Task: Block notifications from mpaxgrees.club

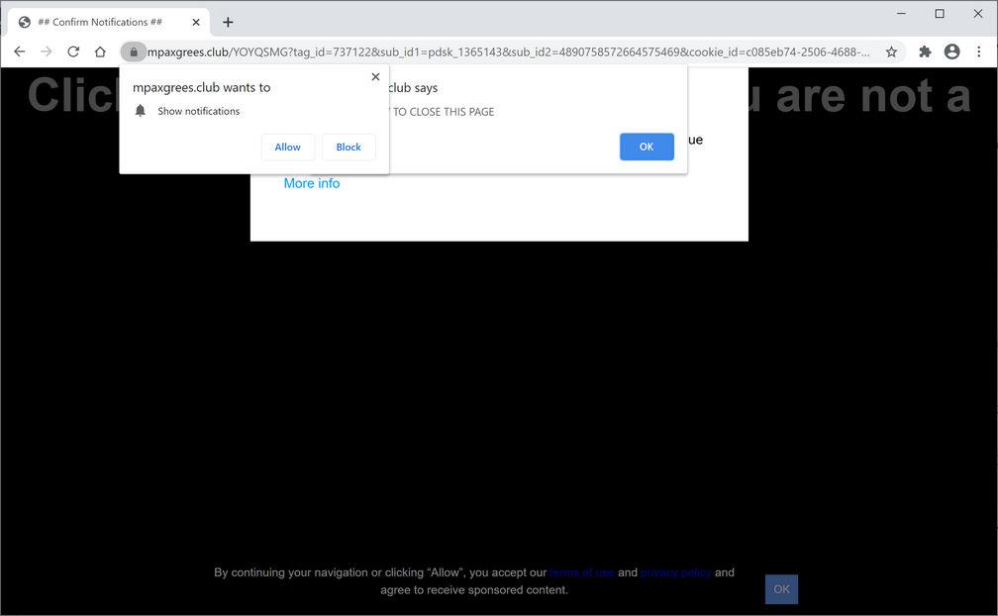Action: [349, 147]
